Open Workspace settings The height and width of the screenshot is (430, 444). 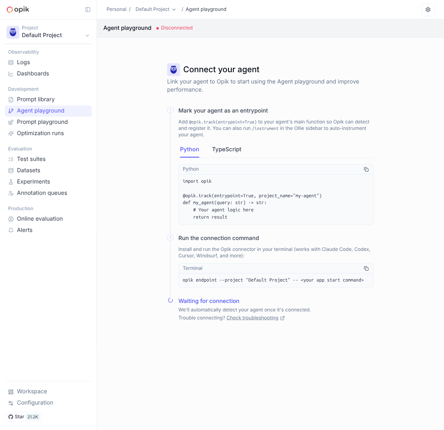click(x=48, y=392)
